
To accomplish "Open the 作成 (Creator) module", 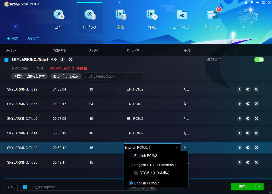I will 152,19.
